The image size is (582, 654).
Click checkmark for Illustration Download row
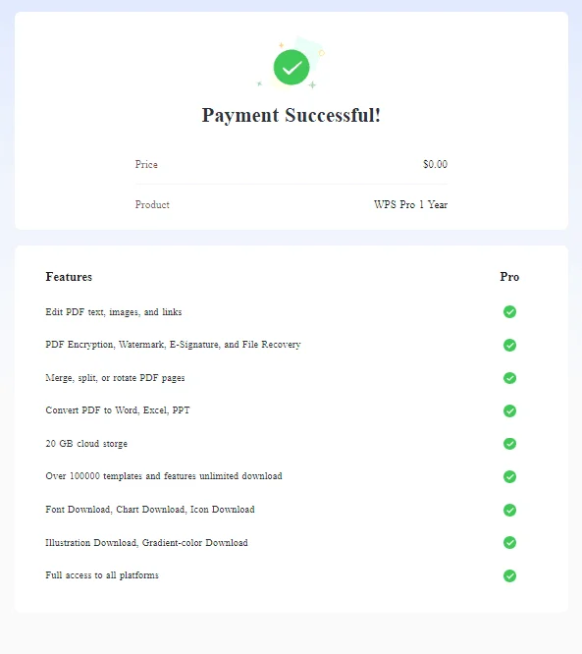coord(509,542)
